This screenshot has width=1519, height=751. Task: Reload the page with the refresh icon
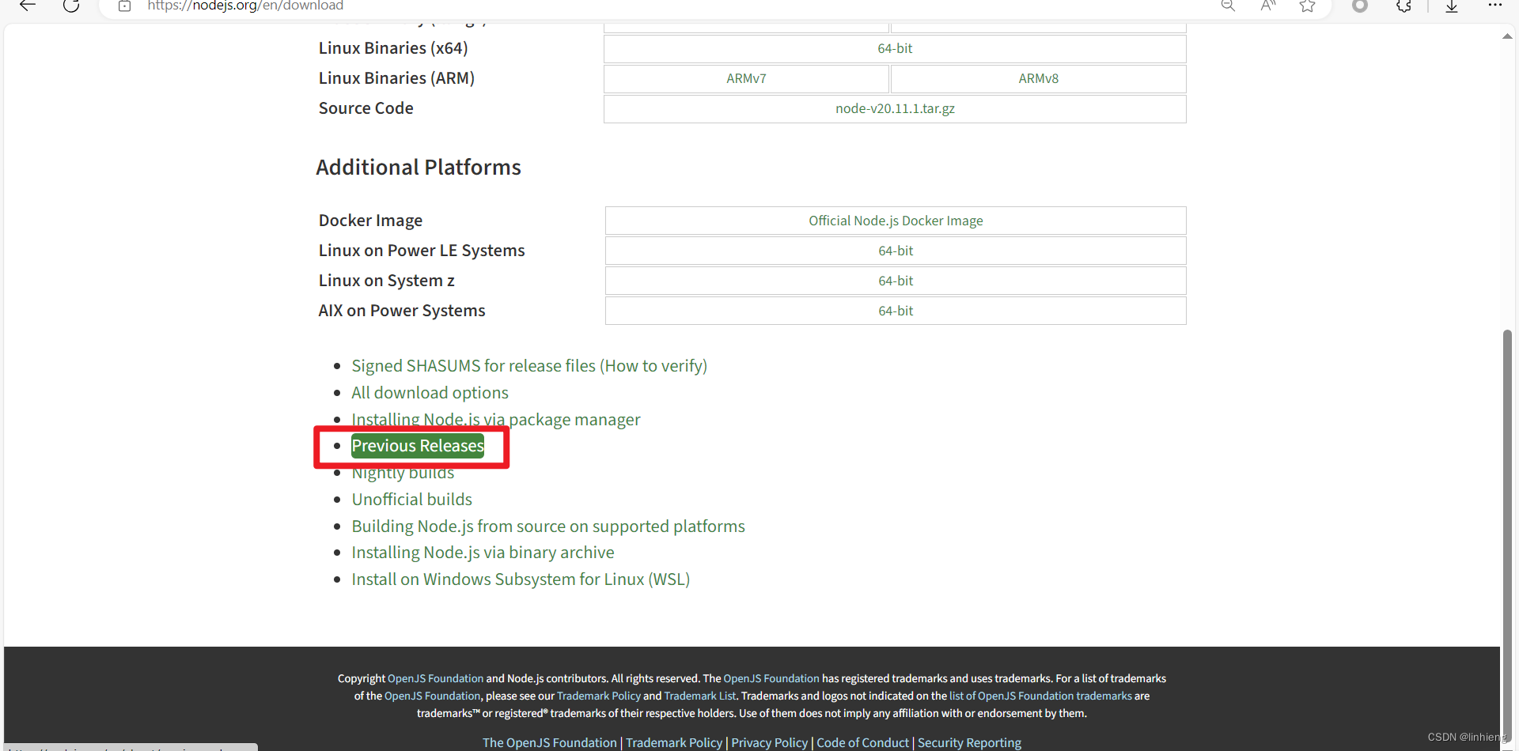[x=71, y=6]
